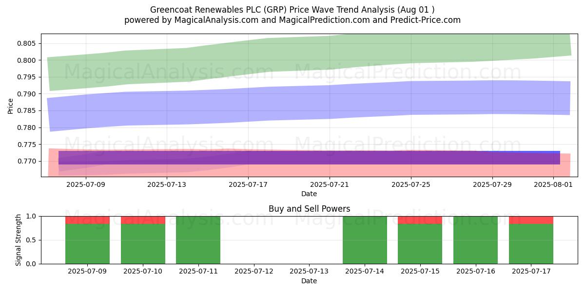585x292 pixels.
Task: Click the 'powered by MagicalAnalysis.com' subtitle line
Action: tap(292, 20)
